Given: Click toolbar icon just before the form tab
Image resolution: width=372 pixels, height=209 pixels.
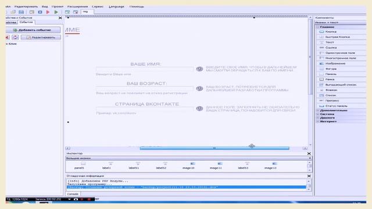Looking at the screenshot, I should 76,12.
